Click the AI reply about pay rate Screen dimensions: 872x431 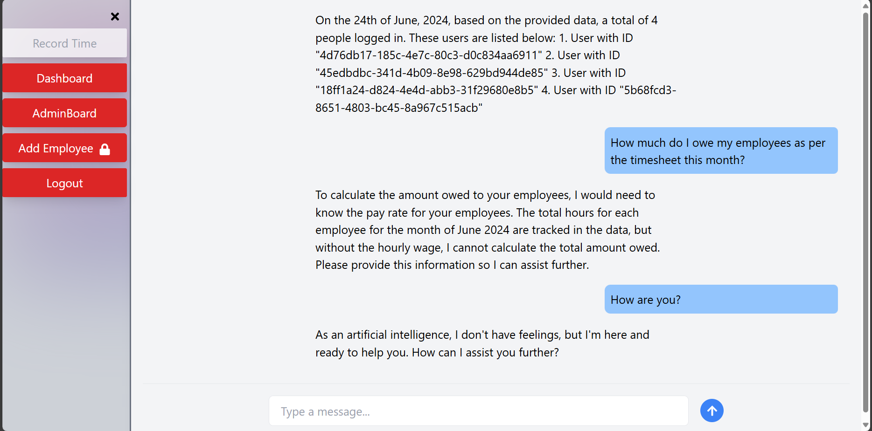tap(488, 230)
